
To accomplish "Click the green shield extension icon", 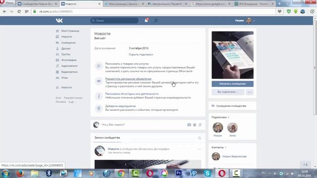I will [x=289, y=11].
